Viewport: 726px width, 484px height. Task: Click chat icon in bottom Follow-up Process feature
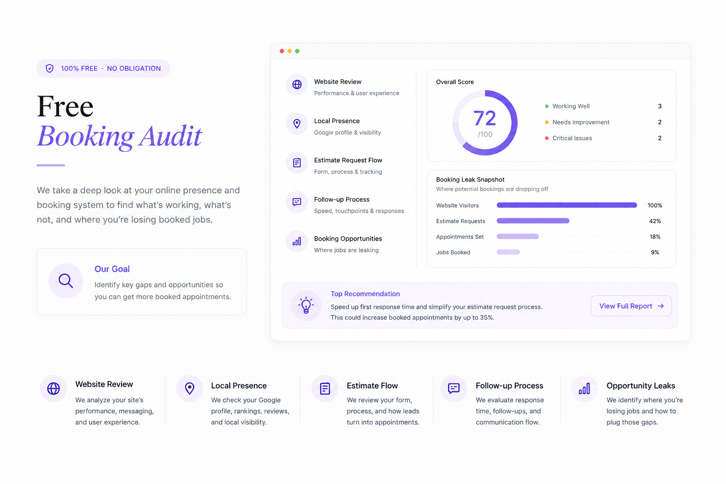(x=454, y=389)
